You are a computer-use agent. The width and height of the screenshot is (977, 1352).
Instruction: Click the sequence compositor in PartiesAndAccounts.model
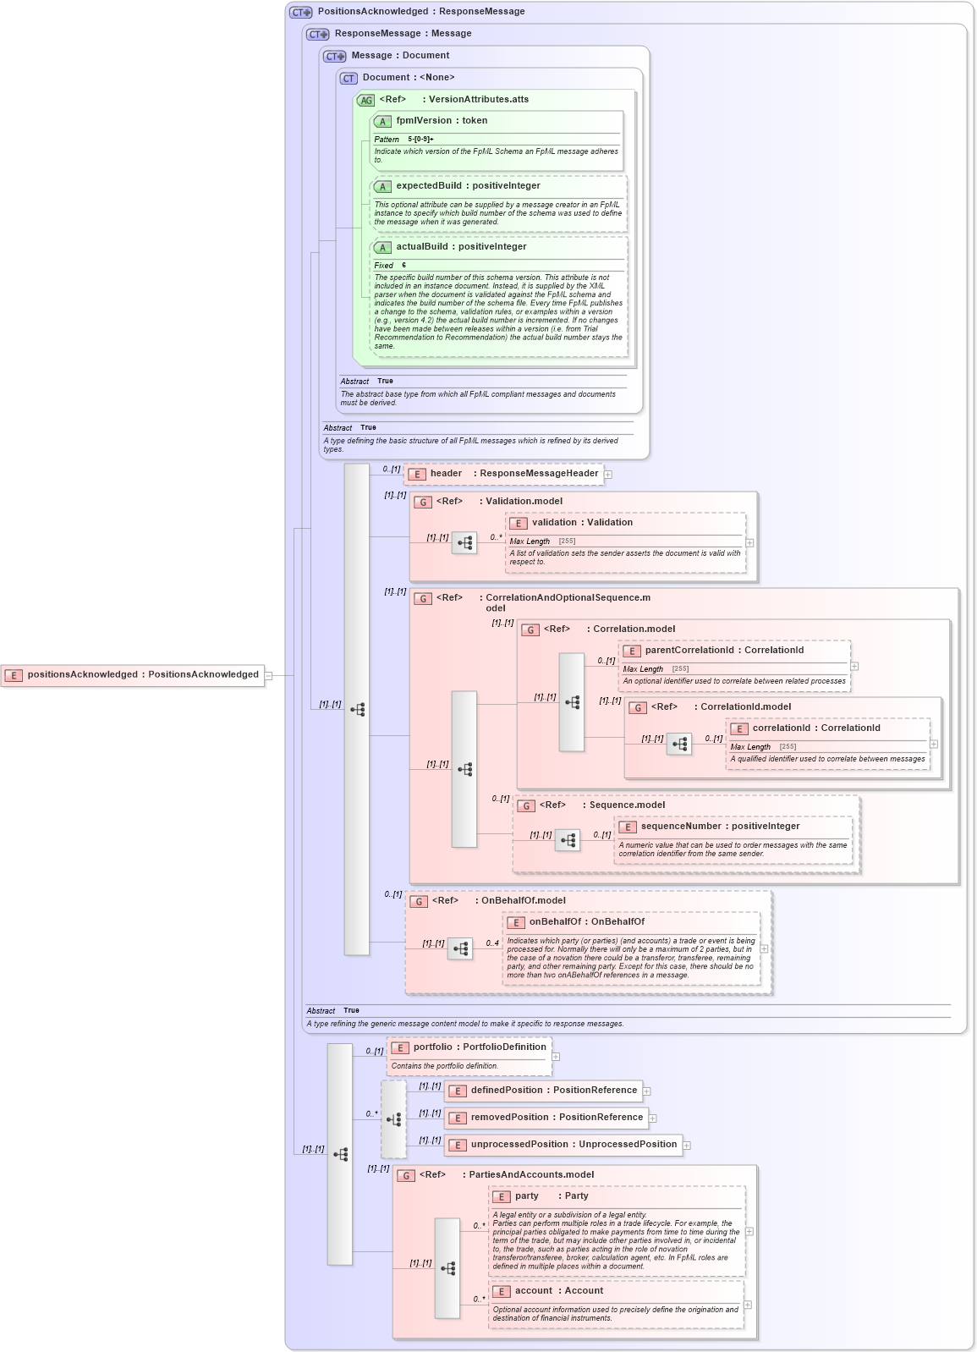(447, 1268)
